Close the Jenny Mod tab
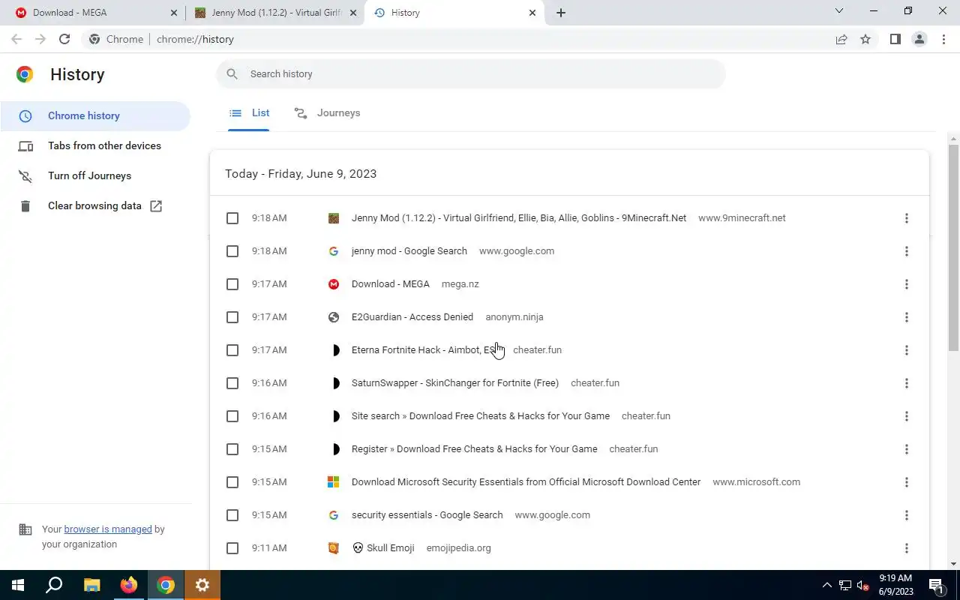 [x=353, y=13]
